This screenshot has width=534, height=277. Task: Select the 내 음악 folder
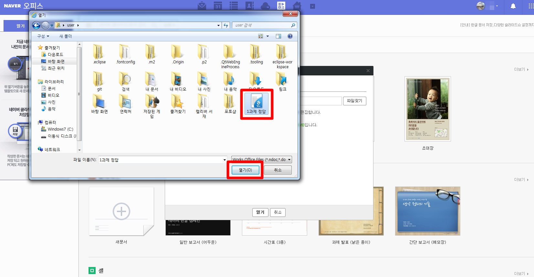pos(230,81)
